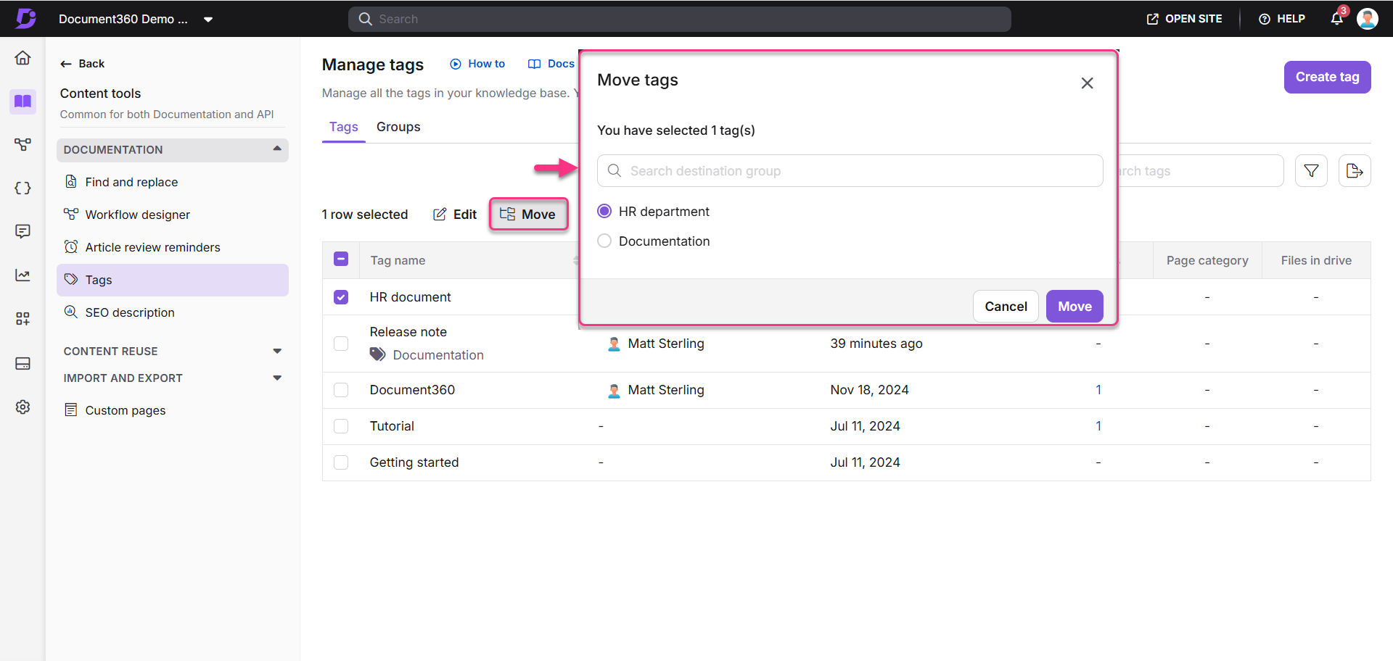Click the export tags icon
1393x661 pixels.
pos(1354,171)
